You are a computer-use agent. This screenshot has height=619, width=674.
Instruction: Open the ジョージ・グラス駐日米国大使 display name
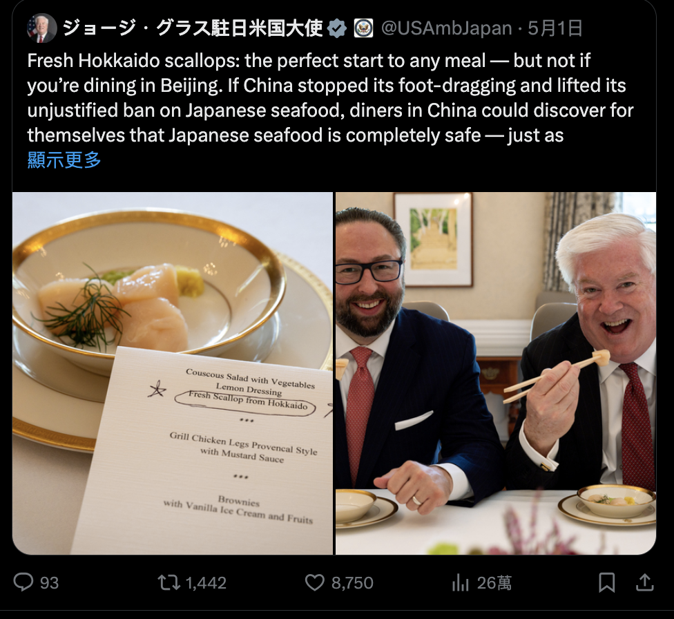click(193, 28)
